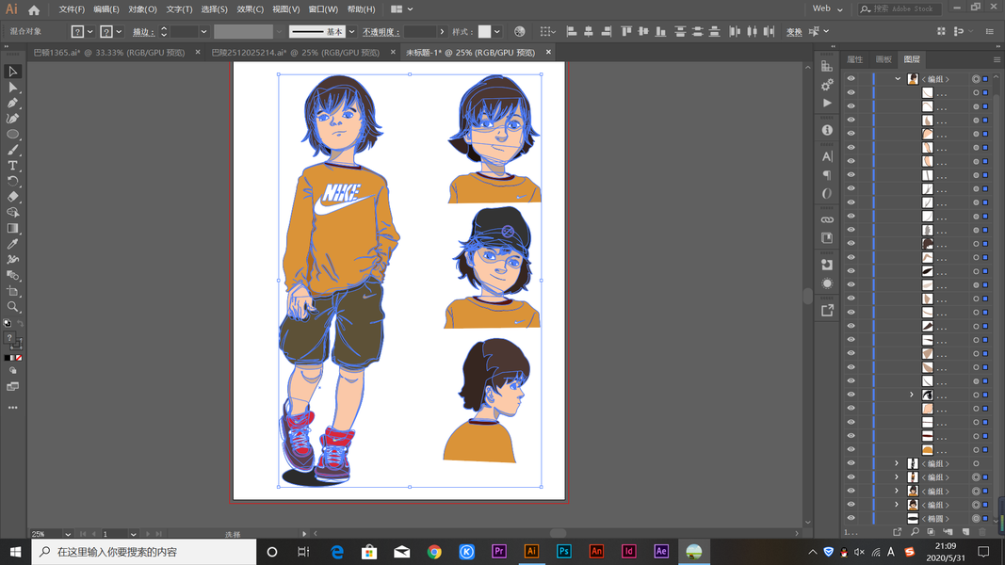Switch to 属性 panel tab
Viewport: 1005px width, 565px height.
click(855, 59)
